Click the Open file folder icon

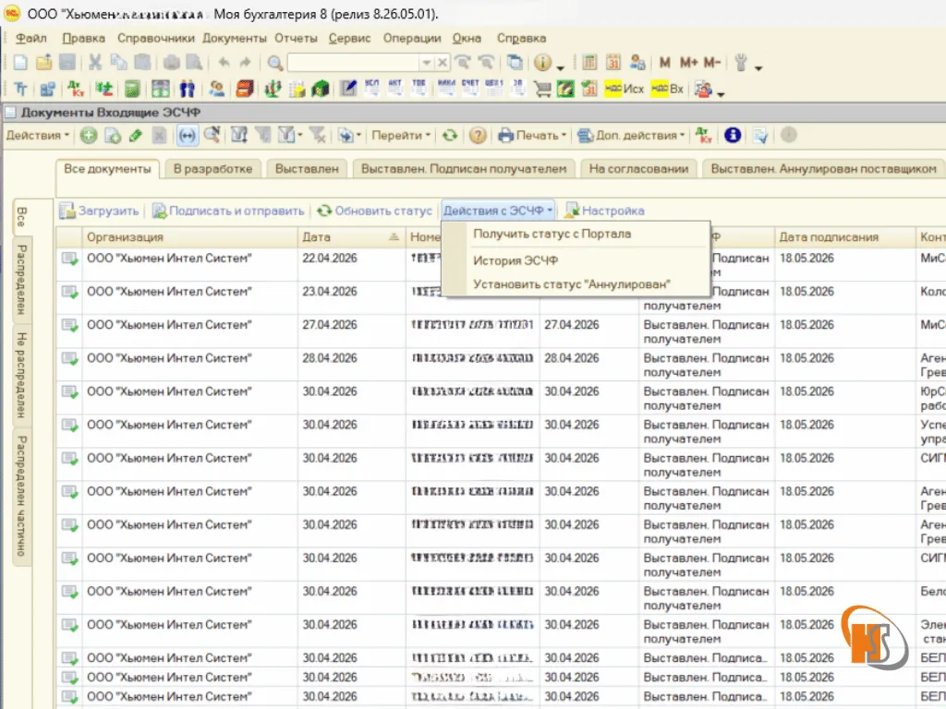click(44, 62)
